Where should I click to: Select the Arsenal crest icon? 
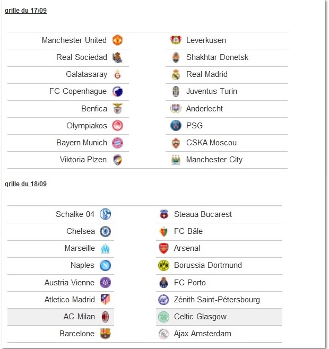164,248
